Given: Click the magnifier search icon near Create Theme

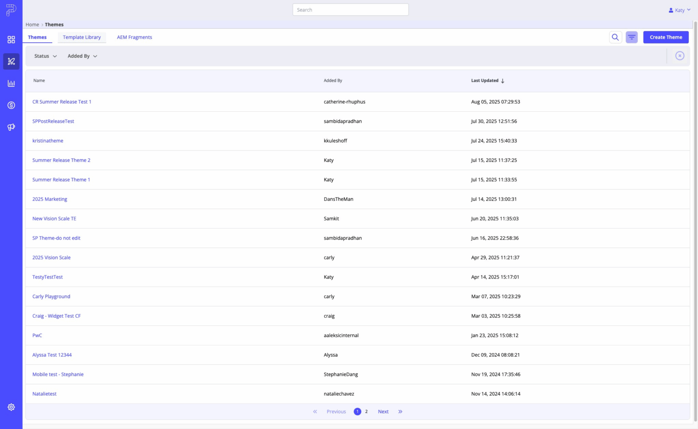Looking at the screenshot, I should click(x=615, y=37).
